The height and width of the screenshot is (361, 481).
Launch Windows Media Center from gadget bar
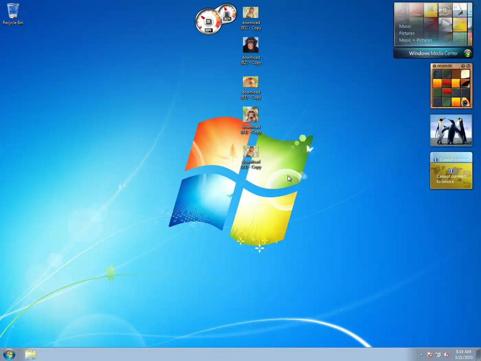click(433, 53)
